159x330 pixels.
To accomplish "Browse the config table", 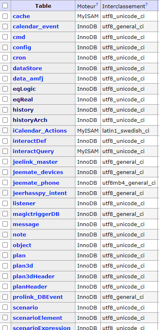I will click(x=22, y=48).
